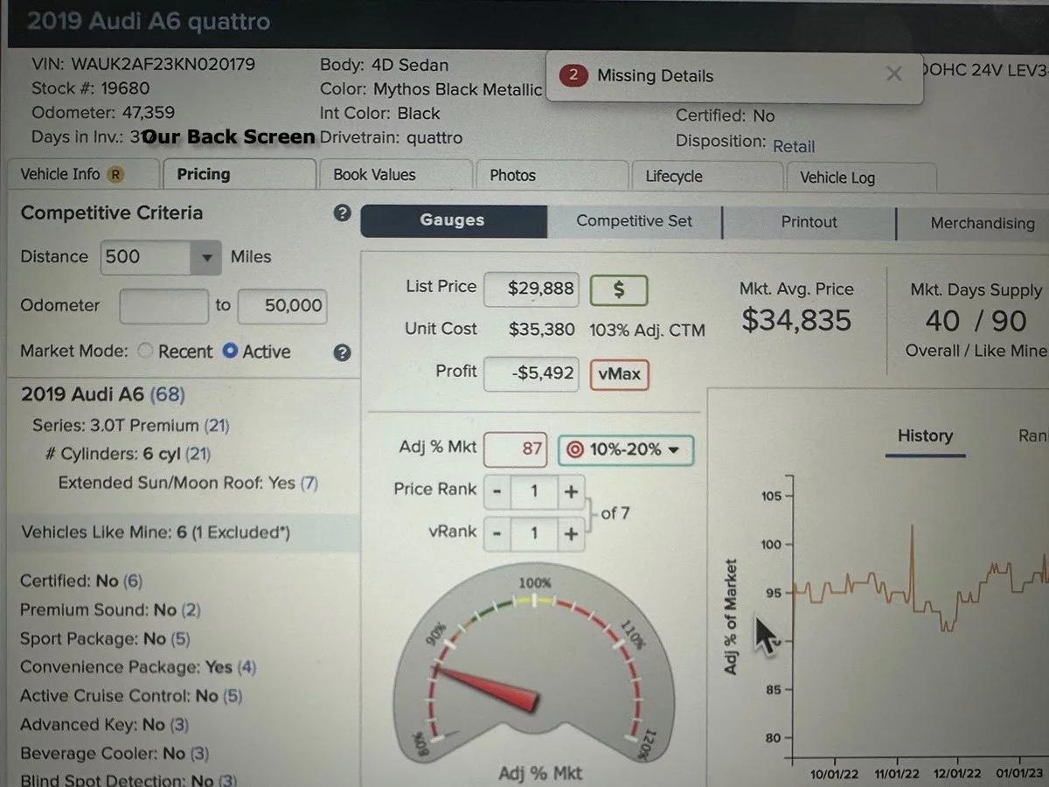Select the Active market mode radio button
This screenshot has width=1049, height=787.
(230, 352)
